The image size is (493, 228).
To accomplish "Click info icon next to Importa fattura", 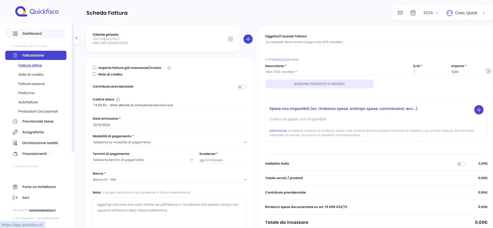I will pos(169,68).
